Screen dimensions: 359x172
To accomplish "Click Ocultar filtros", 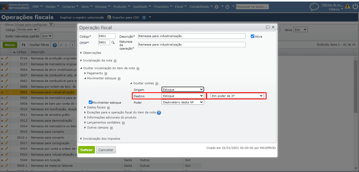I will coord(39,45).
